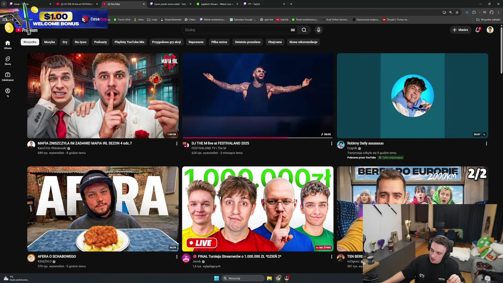Open the 'chess' bookmark
The width and height of the screenshot is (503, 283).
(139, 19)
